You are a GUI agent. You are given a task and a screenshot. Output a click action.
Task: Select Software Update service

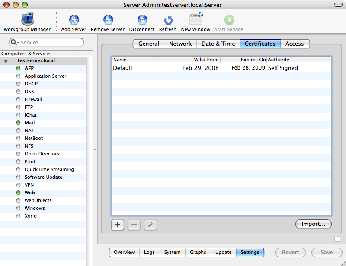coord(44,177)
